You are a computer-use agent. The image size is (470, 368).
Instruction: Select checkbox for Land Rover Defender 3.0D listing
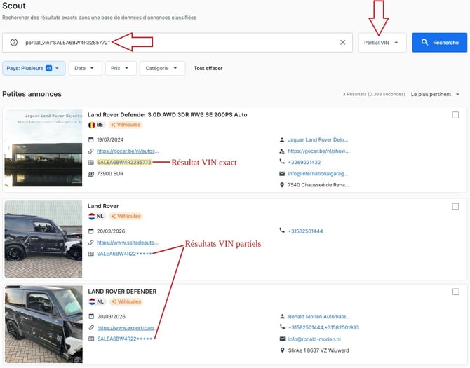(455, 115)
